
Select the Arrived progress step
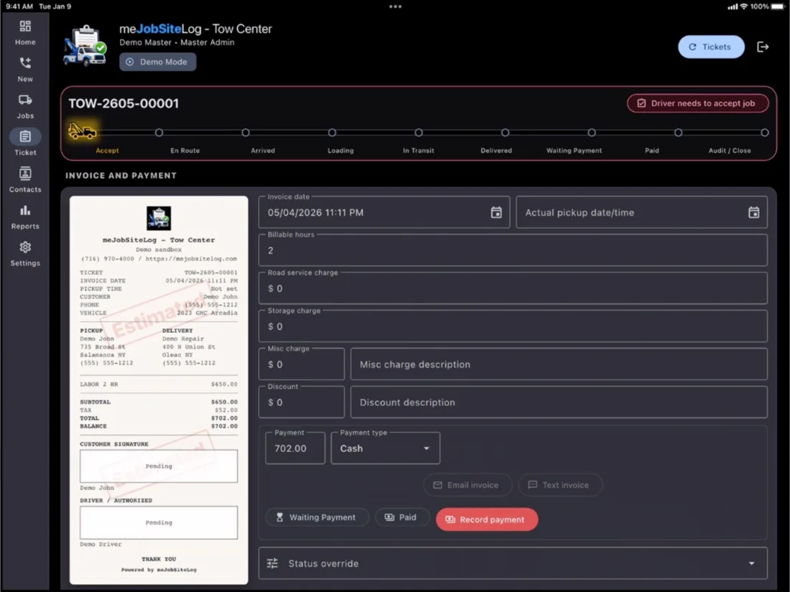tap(246, 133)
